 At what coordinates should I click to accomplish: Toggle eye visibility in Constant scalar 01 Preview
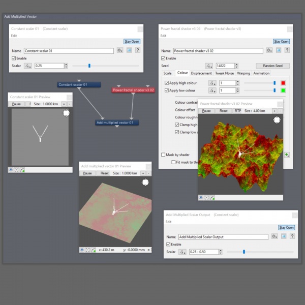11,170
